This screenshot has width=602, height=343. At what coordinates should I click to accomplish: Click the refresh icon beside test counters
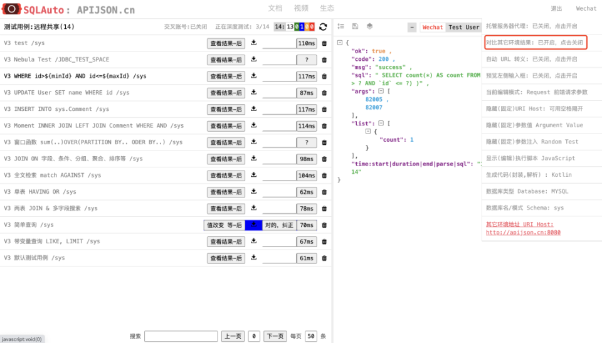point(323,27)
